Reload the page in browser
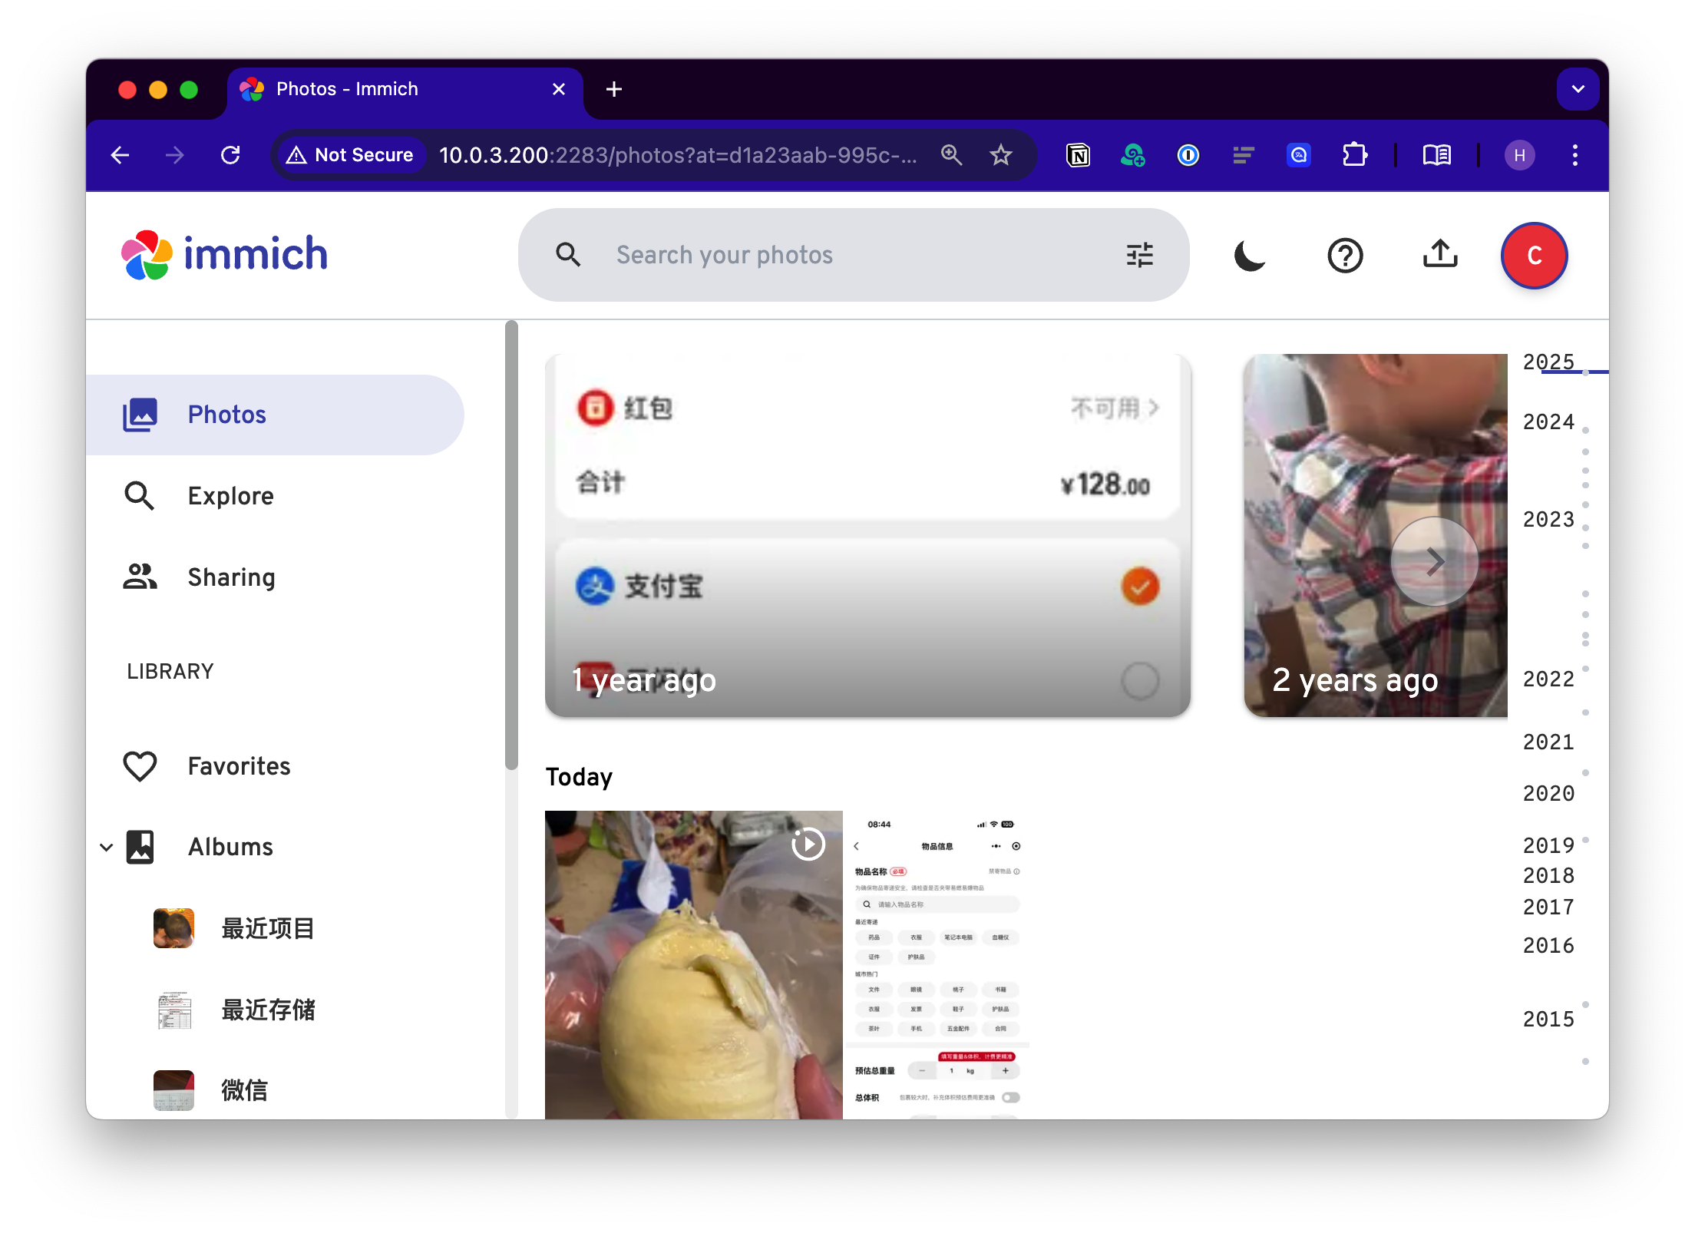This screenshot has height=1233, width=1695. pos(230,156)
